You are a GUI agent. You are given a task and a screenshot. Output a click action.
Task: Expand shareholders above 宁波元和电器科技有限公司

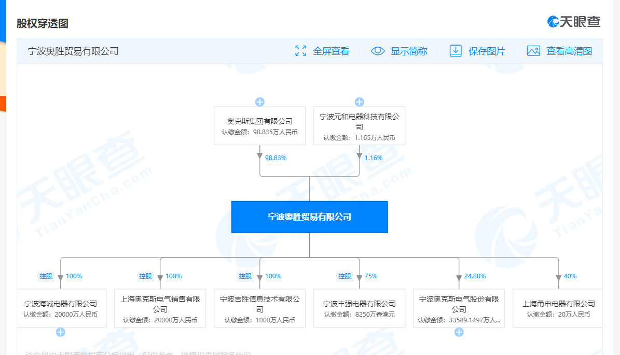[x=360, y=102]
